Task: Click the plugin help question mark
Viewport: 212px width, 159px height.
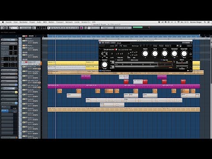Action: tap(191, 71)
